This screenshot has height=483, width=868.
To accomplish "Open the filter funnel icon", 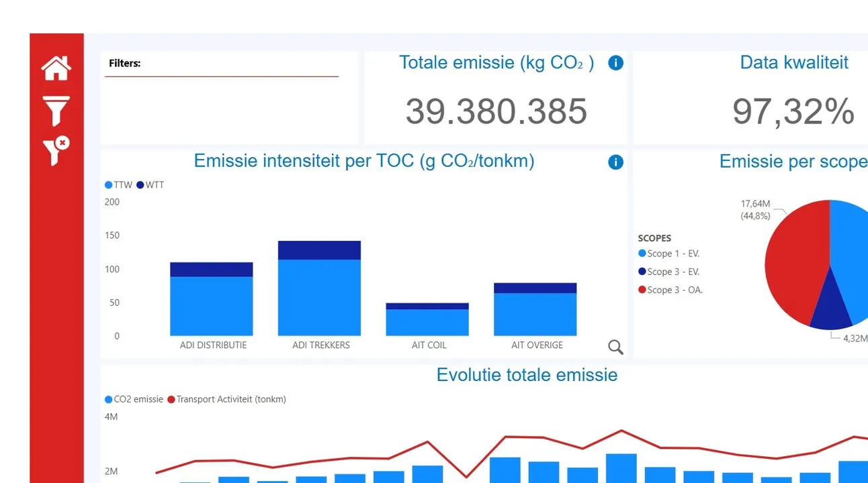I will pyautogui.click(x=56, y=111).
